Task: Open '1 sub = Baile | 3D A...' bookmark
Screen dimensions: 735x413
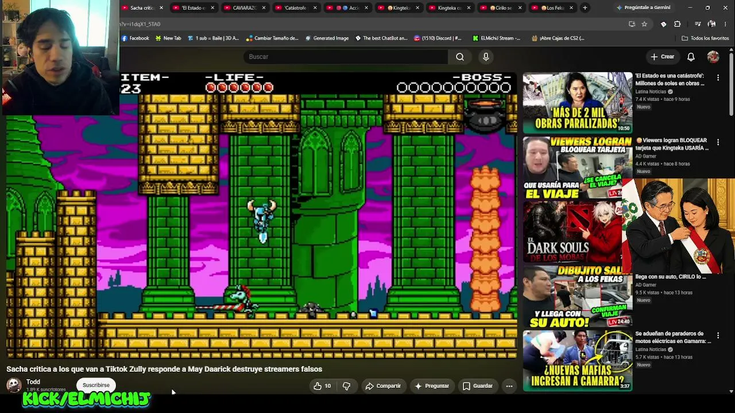Action: pyautogui.click(x=213, y=38)
